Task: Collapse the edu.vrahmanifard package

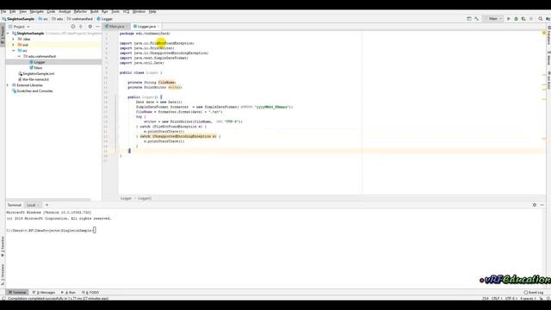Action: (19, 56)
